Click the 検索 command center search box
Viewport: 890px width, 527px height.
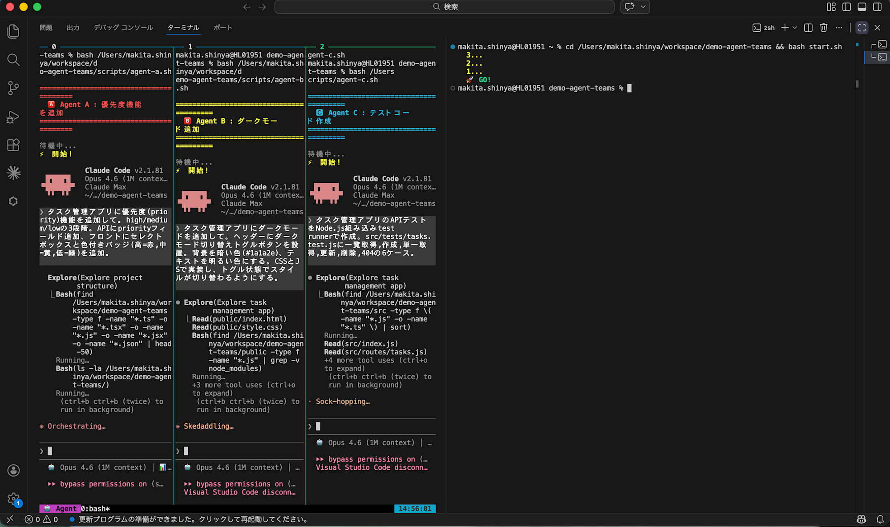click(x=444, y=7)
